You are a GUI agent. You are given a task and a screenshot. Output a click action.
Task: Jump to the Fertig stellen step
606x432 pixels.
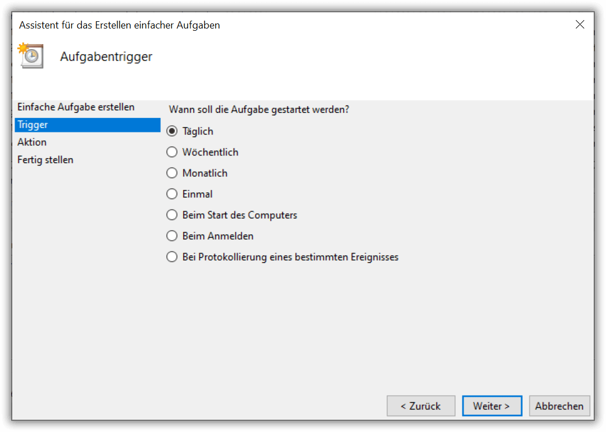(45, 160)
